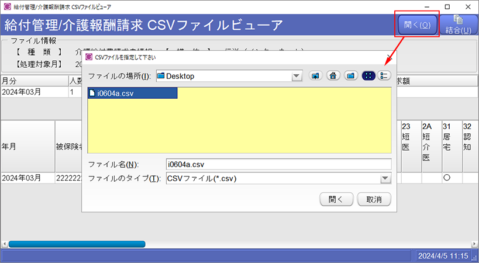Switch to list view icon

(x=368, y=75)
